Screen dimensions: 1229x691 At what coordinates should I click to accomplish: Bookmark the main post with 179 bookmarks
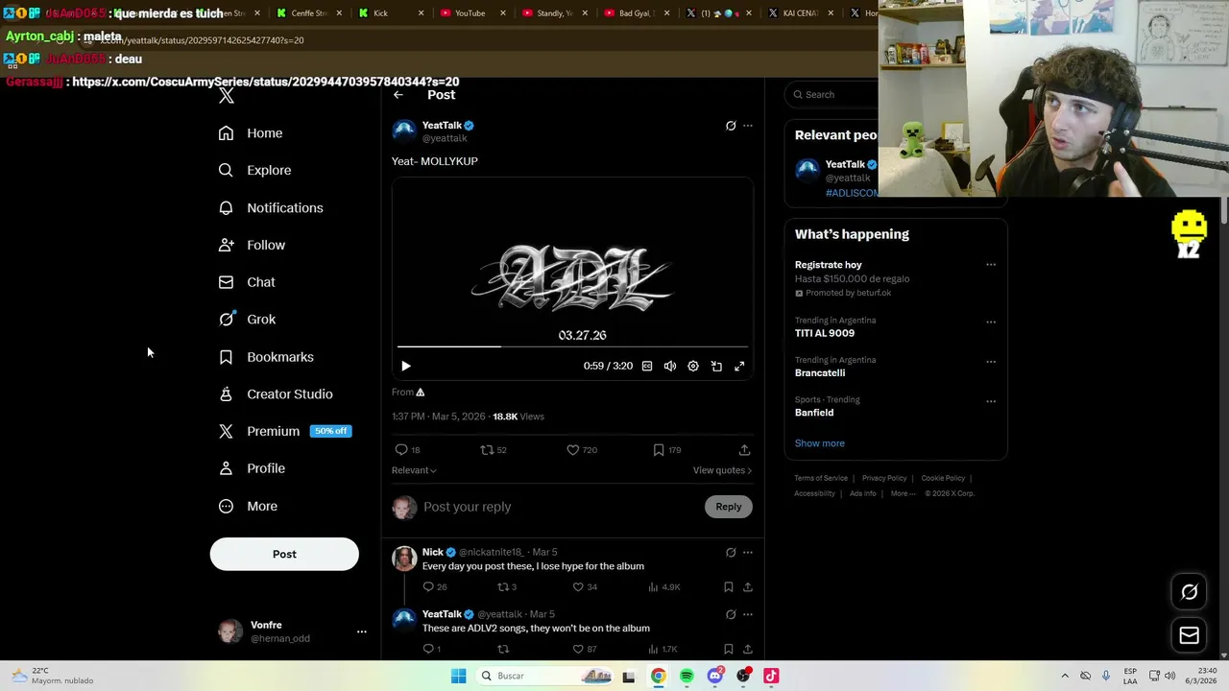click(x=666, y=449)
